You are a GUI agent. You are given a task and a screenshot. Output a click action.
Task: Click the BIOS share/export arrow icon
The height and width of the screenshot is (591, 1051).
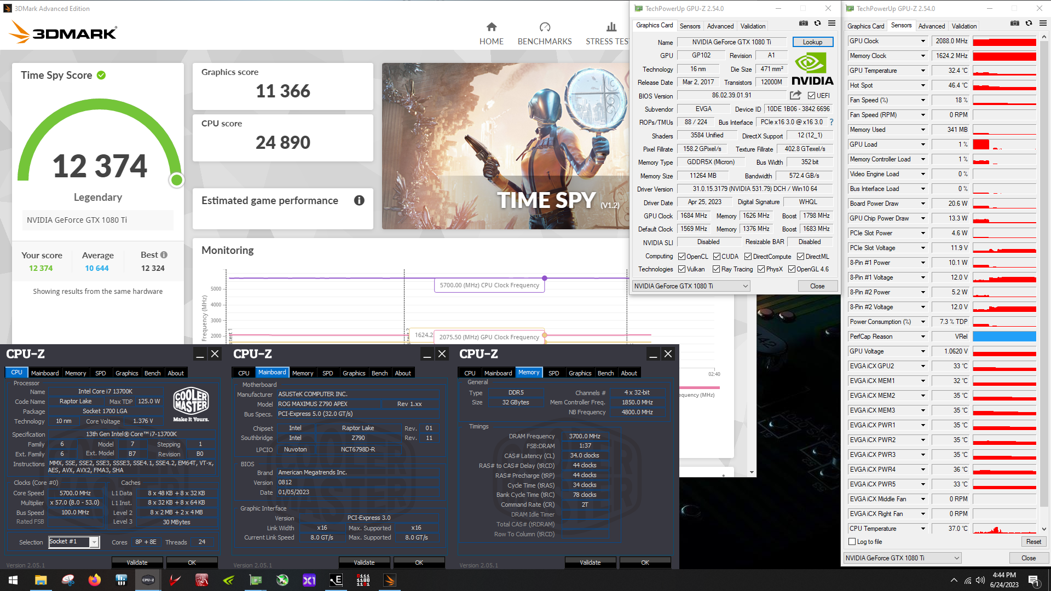tap(795, 95)
